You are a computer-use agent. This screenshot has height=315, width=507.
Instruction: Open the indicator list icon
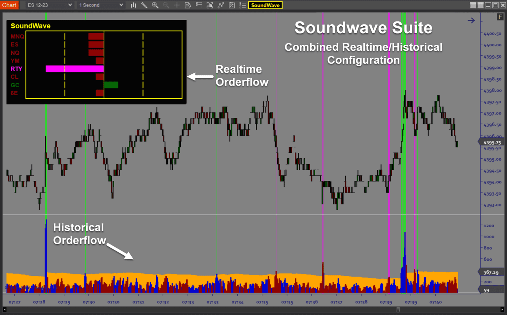coord(243,5)
